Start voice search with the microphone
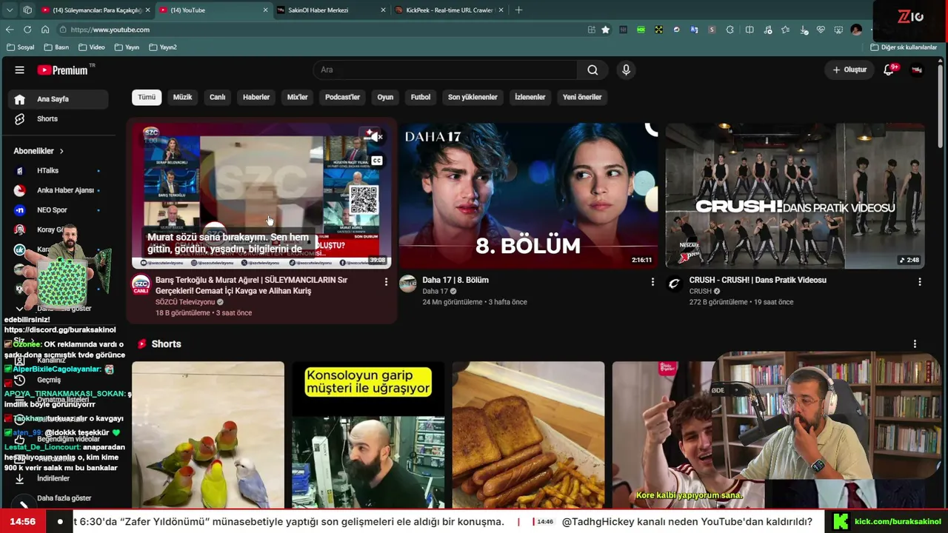 626,70
